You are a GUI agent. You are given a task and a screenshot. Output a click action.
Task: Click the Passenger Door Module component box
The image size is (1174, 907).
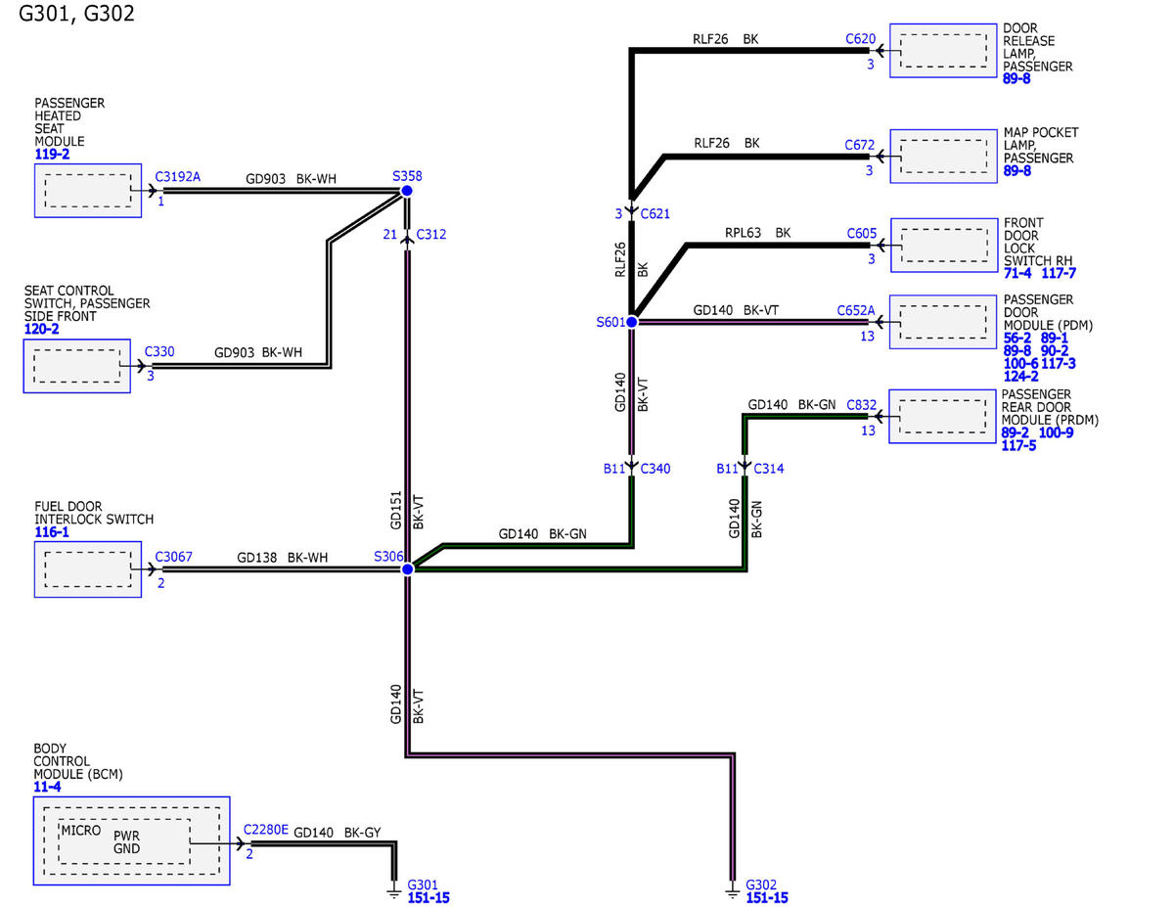942,322
